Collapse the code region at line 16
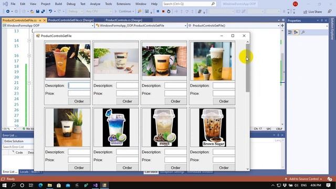Viewport: 336px width, 189px height. [29, 56]
